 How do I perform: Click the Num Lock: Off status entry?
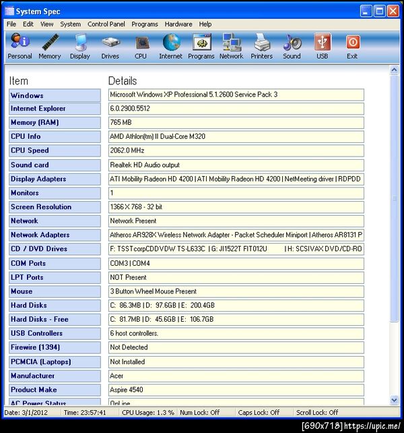point(200,413)
